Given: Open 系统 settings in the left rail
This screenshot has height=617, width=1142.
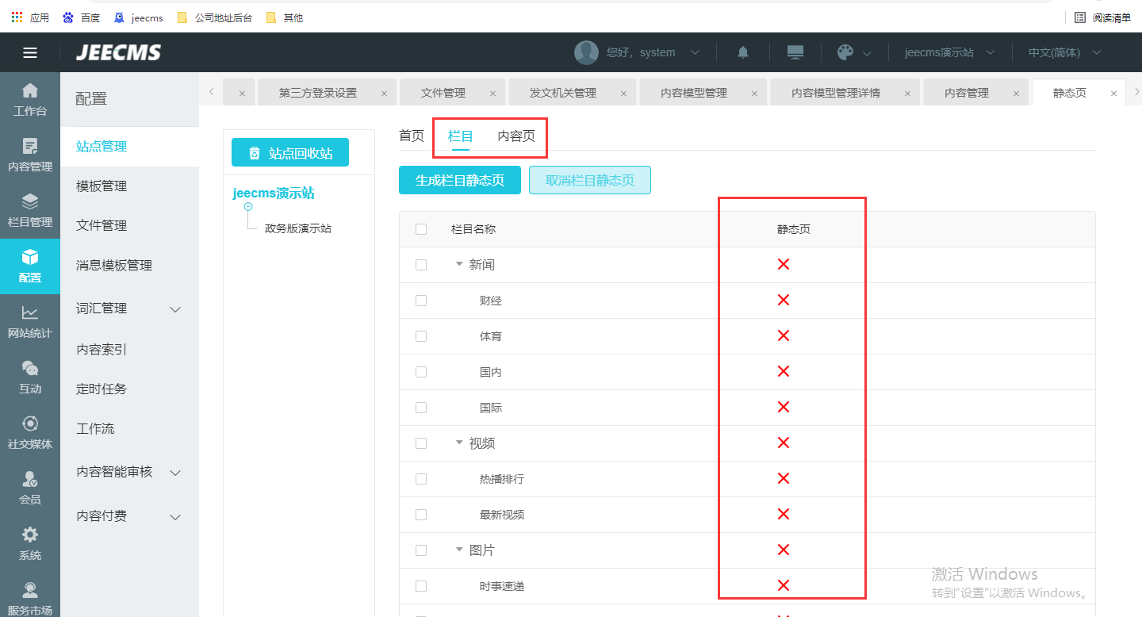Looking at the screenshot, I should (30, 544).
